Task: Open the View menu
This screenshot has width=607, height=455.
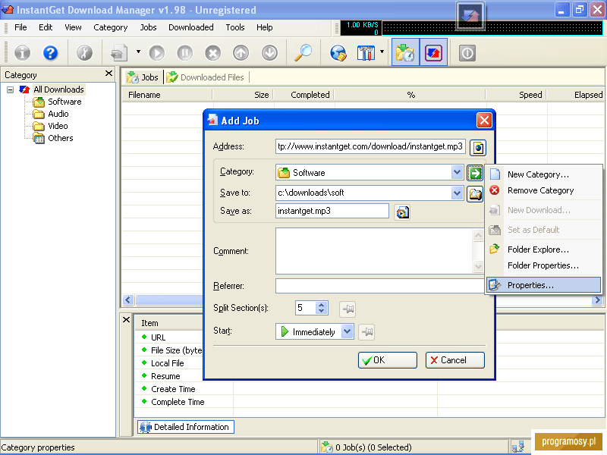Action: tap(73, 27)
